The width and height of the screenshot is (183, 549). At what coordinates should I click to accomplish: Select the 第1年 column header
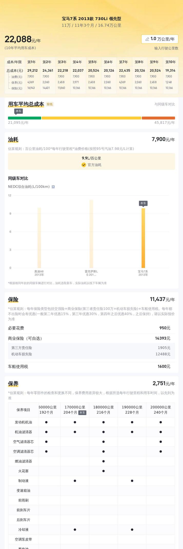click(x=32, y=62)
